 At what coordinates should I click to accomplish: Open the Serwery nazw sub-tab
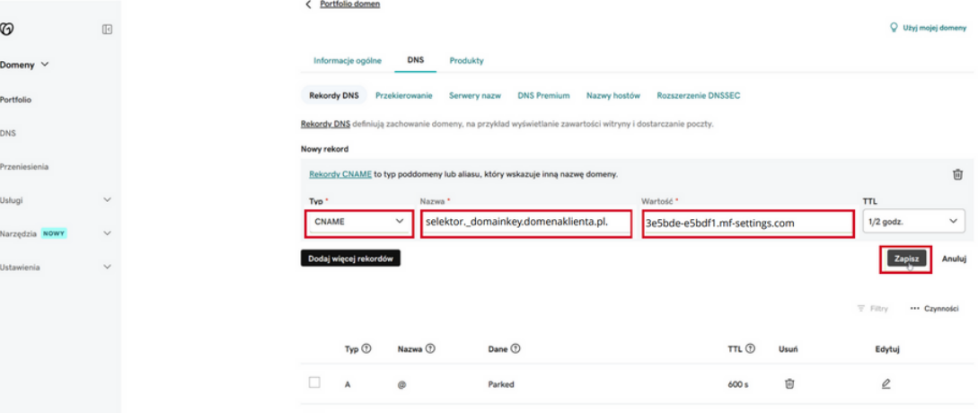(x=474, y=95)
